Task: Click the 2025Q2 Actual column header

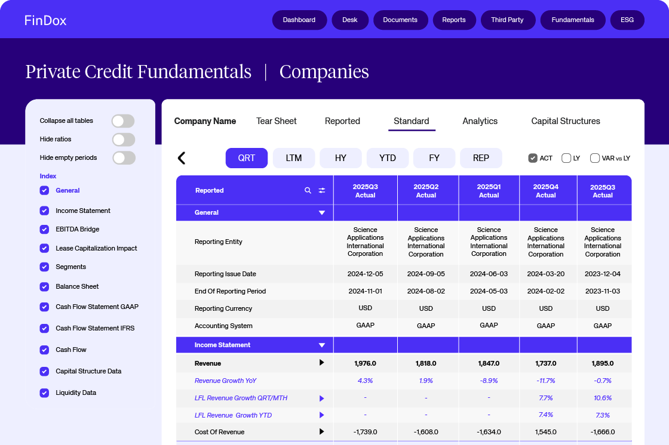Action: pos(426,191)
